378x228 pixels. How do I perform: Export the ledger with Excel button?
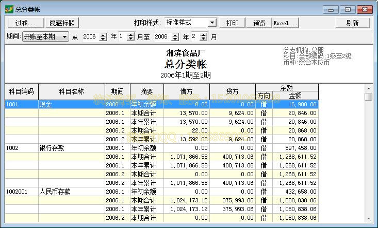285,23
